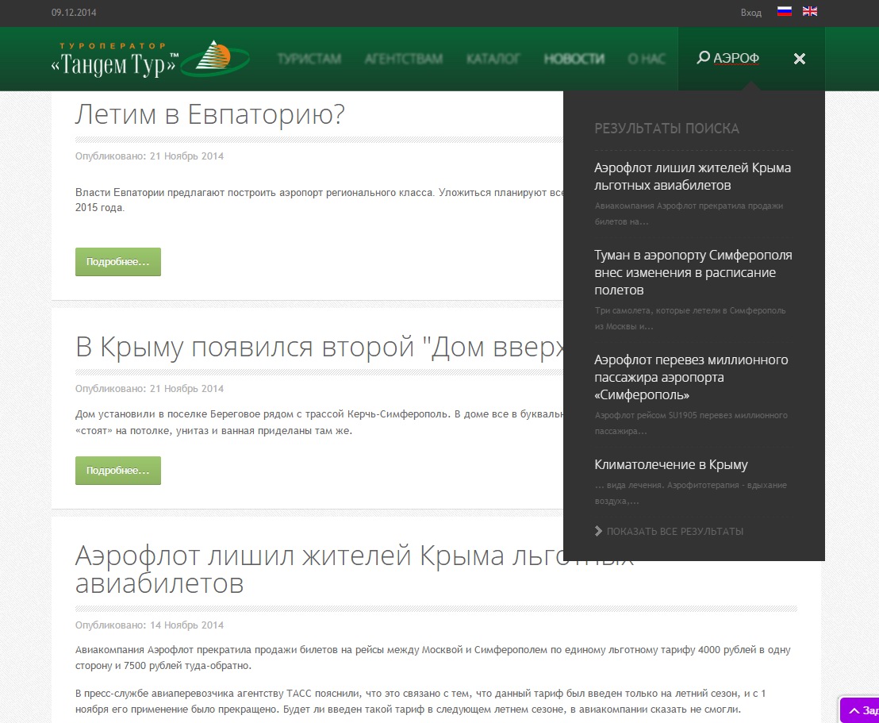Click the Тандем Тур logo
The image size is (879, 723).
[x=151, y=60]
